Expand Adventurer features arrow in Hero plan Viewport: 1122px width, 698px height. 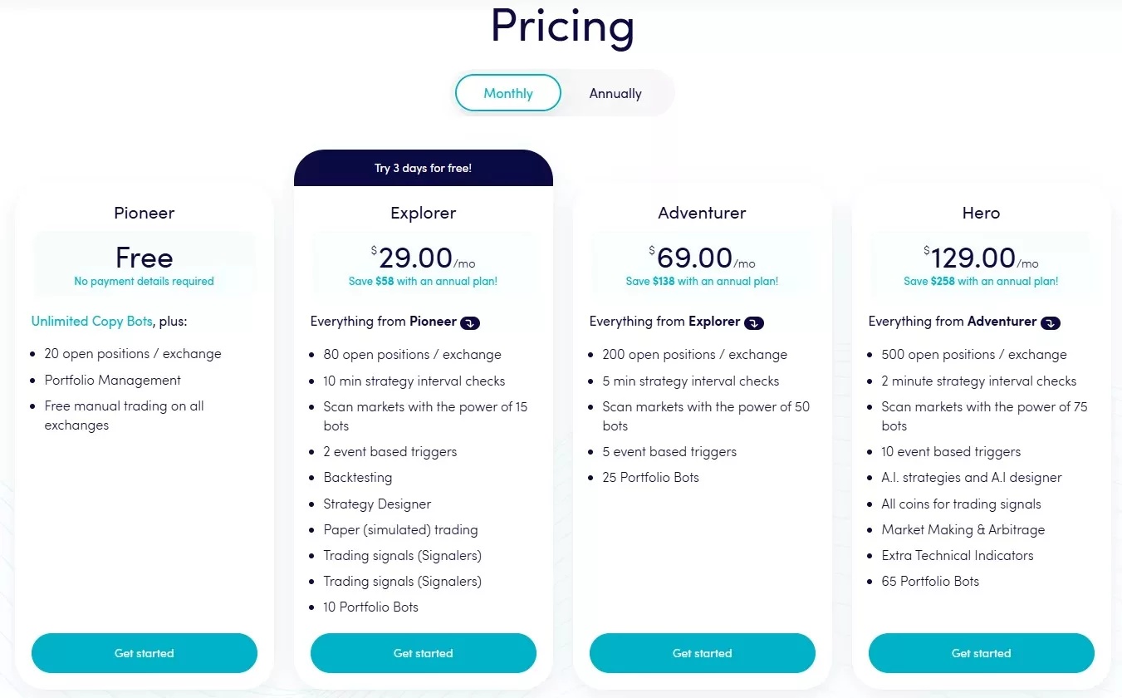coord(1051,322)
